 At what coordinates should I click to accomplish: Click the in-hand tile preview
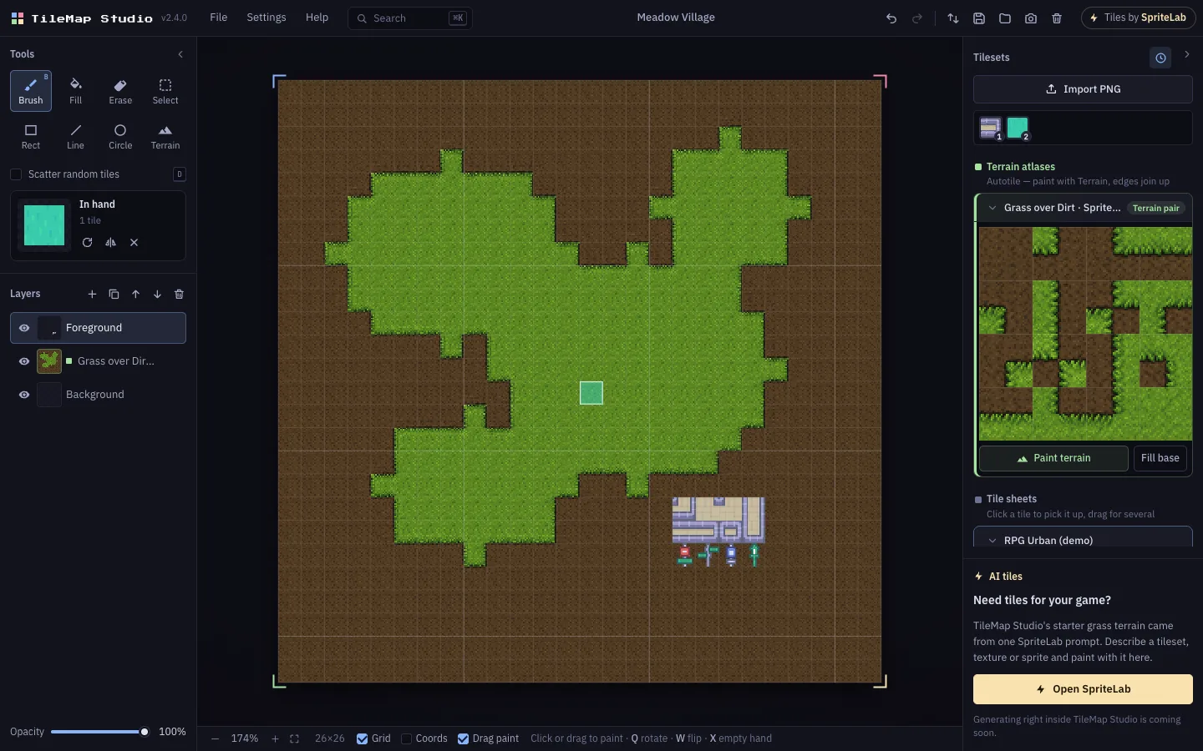pyautogui.click(x=44, y=225)
